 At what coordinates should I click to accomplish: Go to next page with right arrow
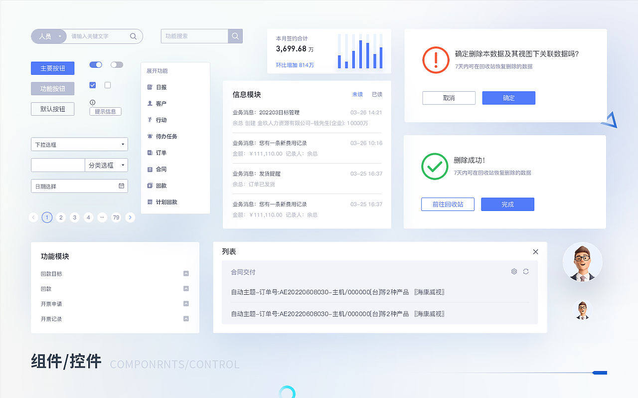(130, 217)
